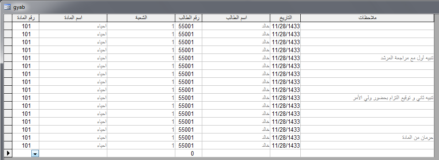Select the التاريخ column header
The image size is (439, 160).
pyautogui.click(x=285, y=18)
